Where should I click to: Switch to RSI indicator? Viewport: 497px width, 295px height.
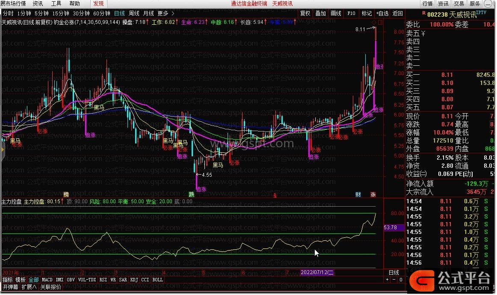pos(103,280)
